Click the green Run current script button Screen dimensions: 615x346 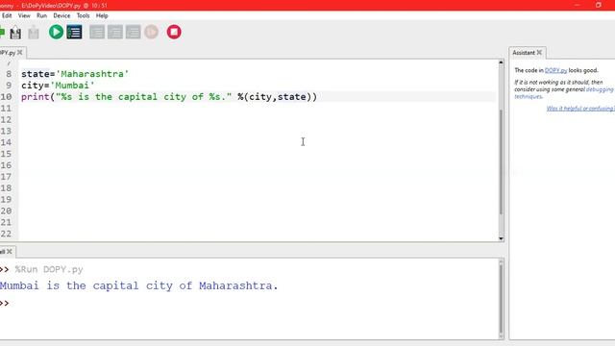click(x=56, y=32)
